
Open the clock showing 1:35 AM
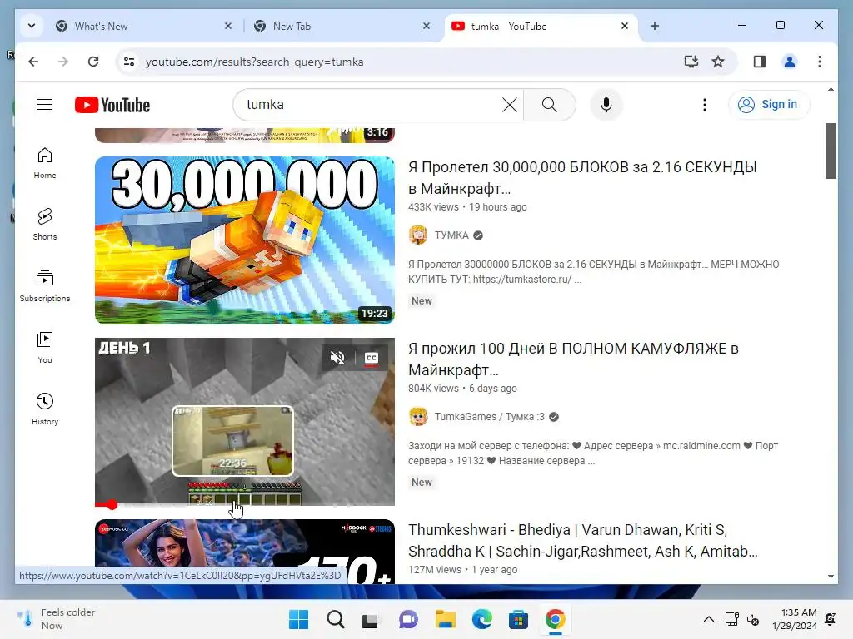pyautogui.click(x=795, y=619)
